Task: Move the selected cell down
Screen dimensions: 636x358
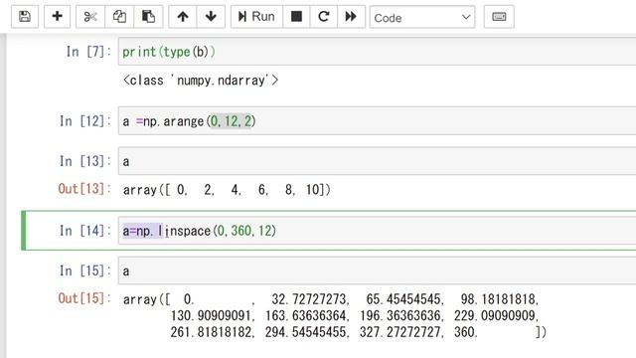Action: [x=211, y=17]
